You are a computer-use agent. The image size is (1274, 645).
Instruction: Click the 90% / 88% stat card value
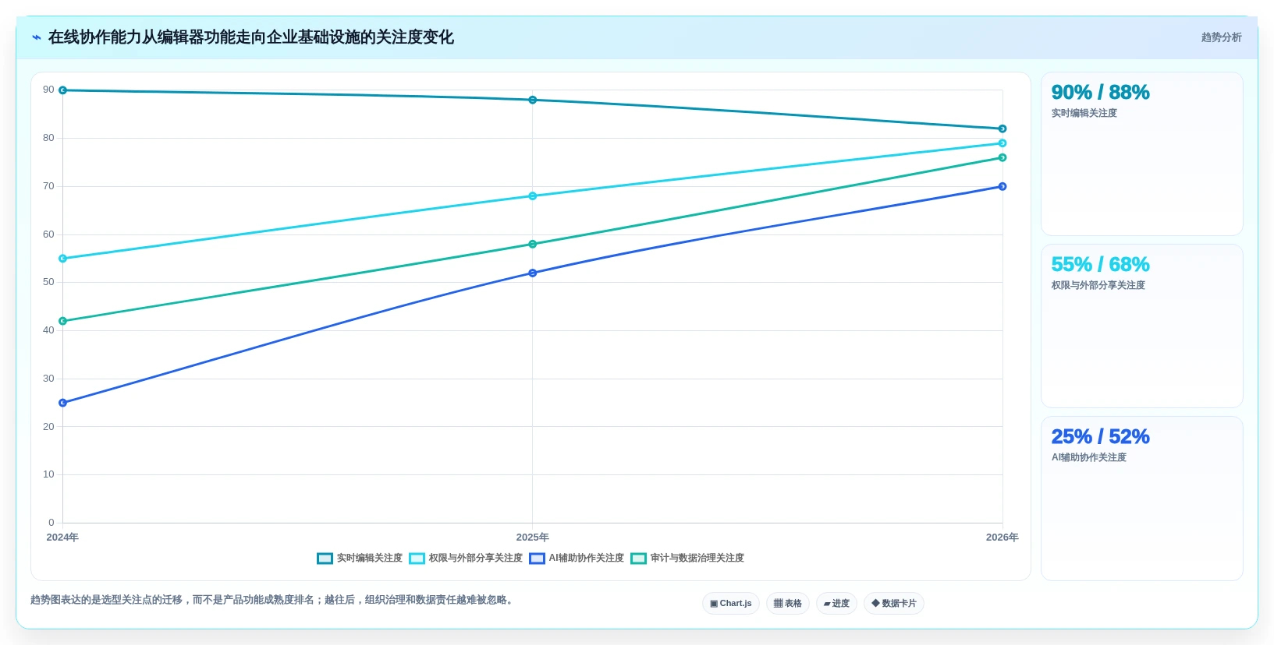(x=1100, y=93)
